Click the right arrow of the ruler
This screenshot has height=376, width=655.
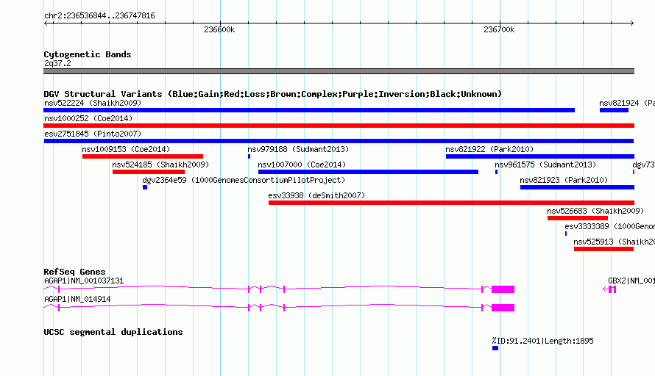coord(631,23)
